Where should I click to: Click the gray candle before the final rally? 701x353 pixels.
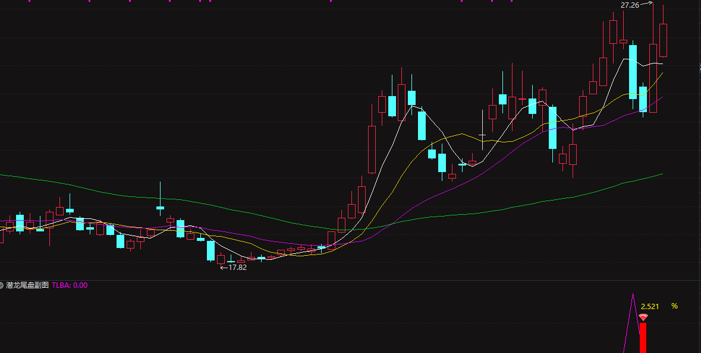click(x=573, y=154)
